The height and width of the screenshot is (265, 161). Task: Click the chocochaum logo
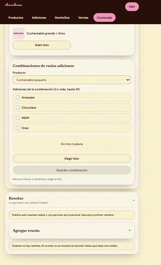(13, 5)
